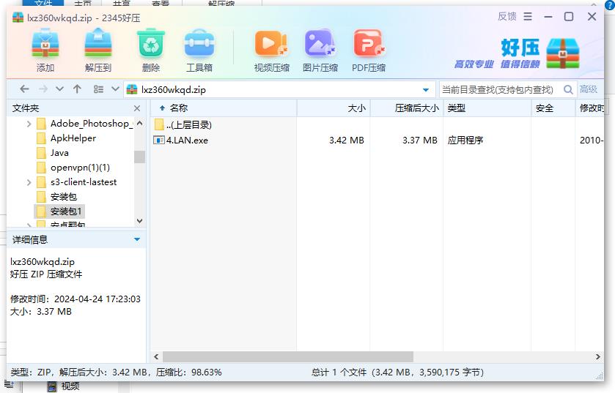
Task: Sort by 安全 column header
Action: (553, 108)
